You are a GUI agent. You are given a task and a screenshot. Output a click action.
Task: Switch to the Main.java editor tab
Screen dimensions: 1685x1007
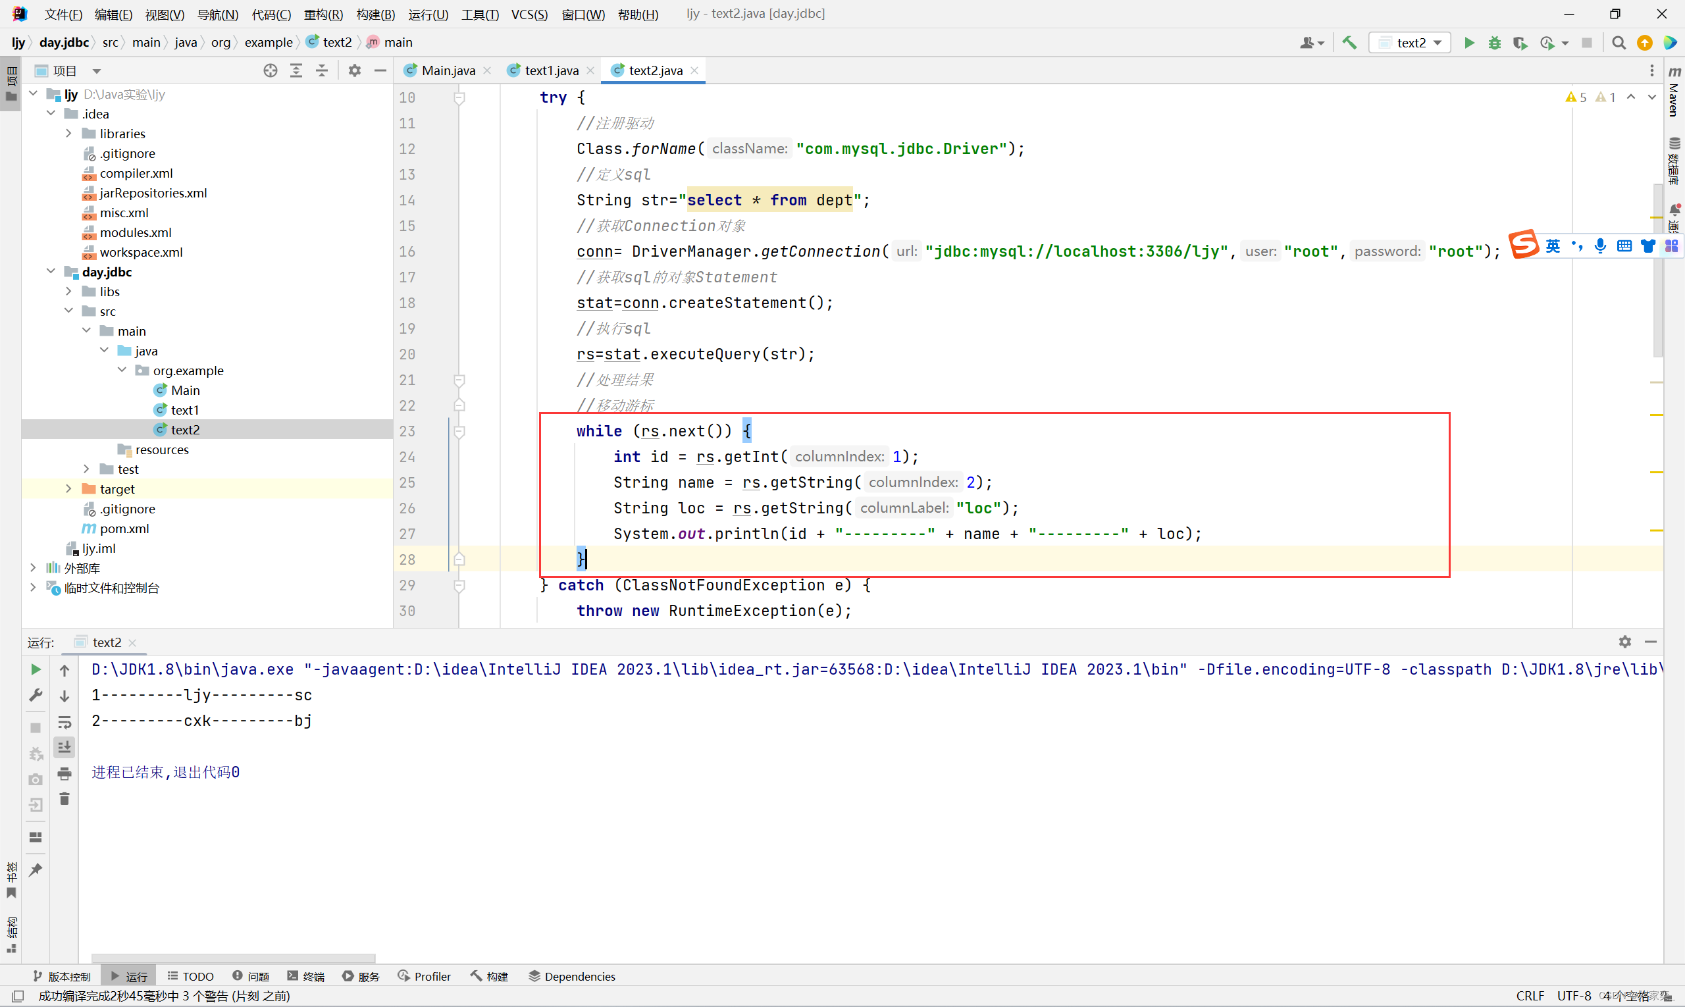click(x=446, y=70)
